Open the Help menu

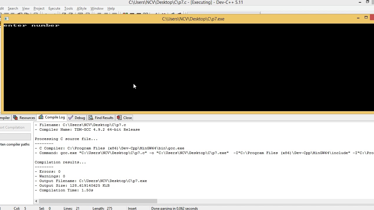tap(111, 8)
